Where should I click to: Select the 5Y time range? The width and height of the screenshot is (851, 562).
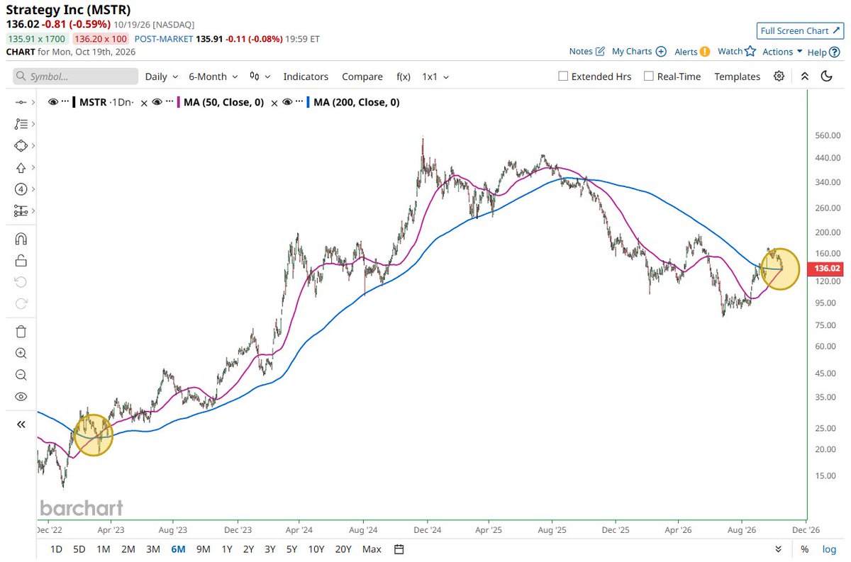click(291, 549)
